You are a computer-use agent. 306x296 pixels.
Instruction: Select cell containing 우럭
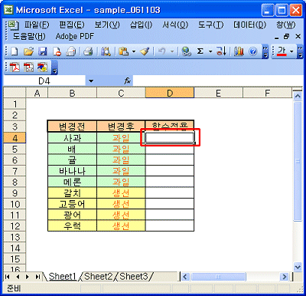[72, 226]
